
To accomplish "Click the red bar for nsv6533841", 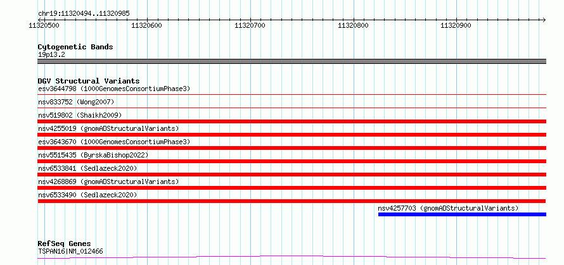I will [x=292, y=175].
